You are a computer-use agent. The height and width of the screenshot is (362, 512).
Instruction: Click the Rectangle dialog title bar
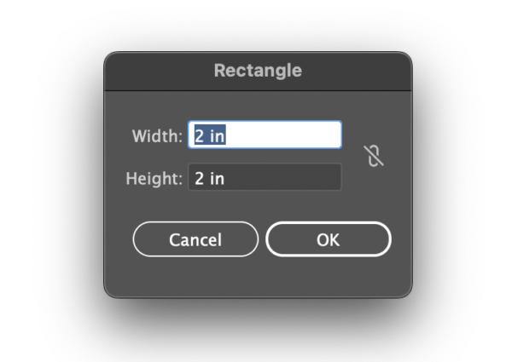pyautogui.click(x=258, y=71)
